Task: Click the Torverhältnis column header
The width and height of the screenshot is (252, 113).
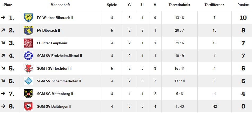Action: (x=179, y=5)
